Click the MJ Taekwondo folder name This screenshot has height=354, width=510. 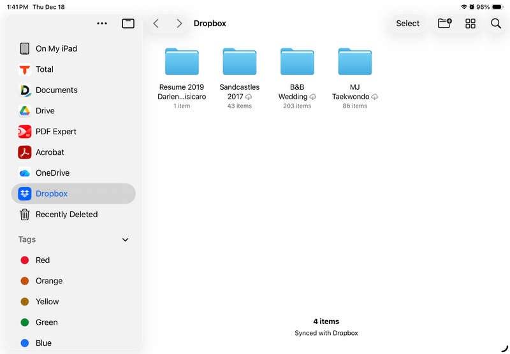click(x=351, y=92)
